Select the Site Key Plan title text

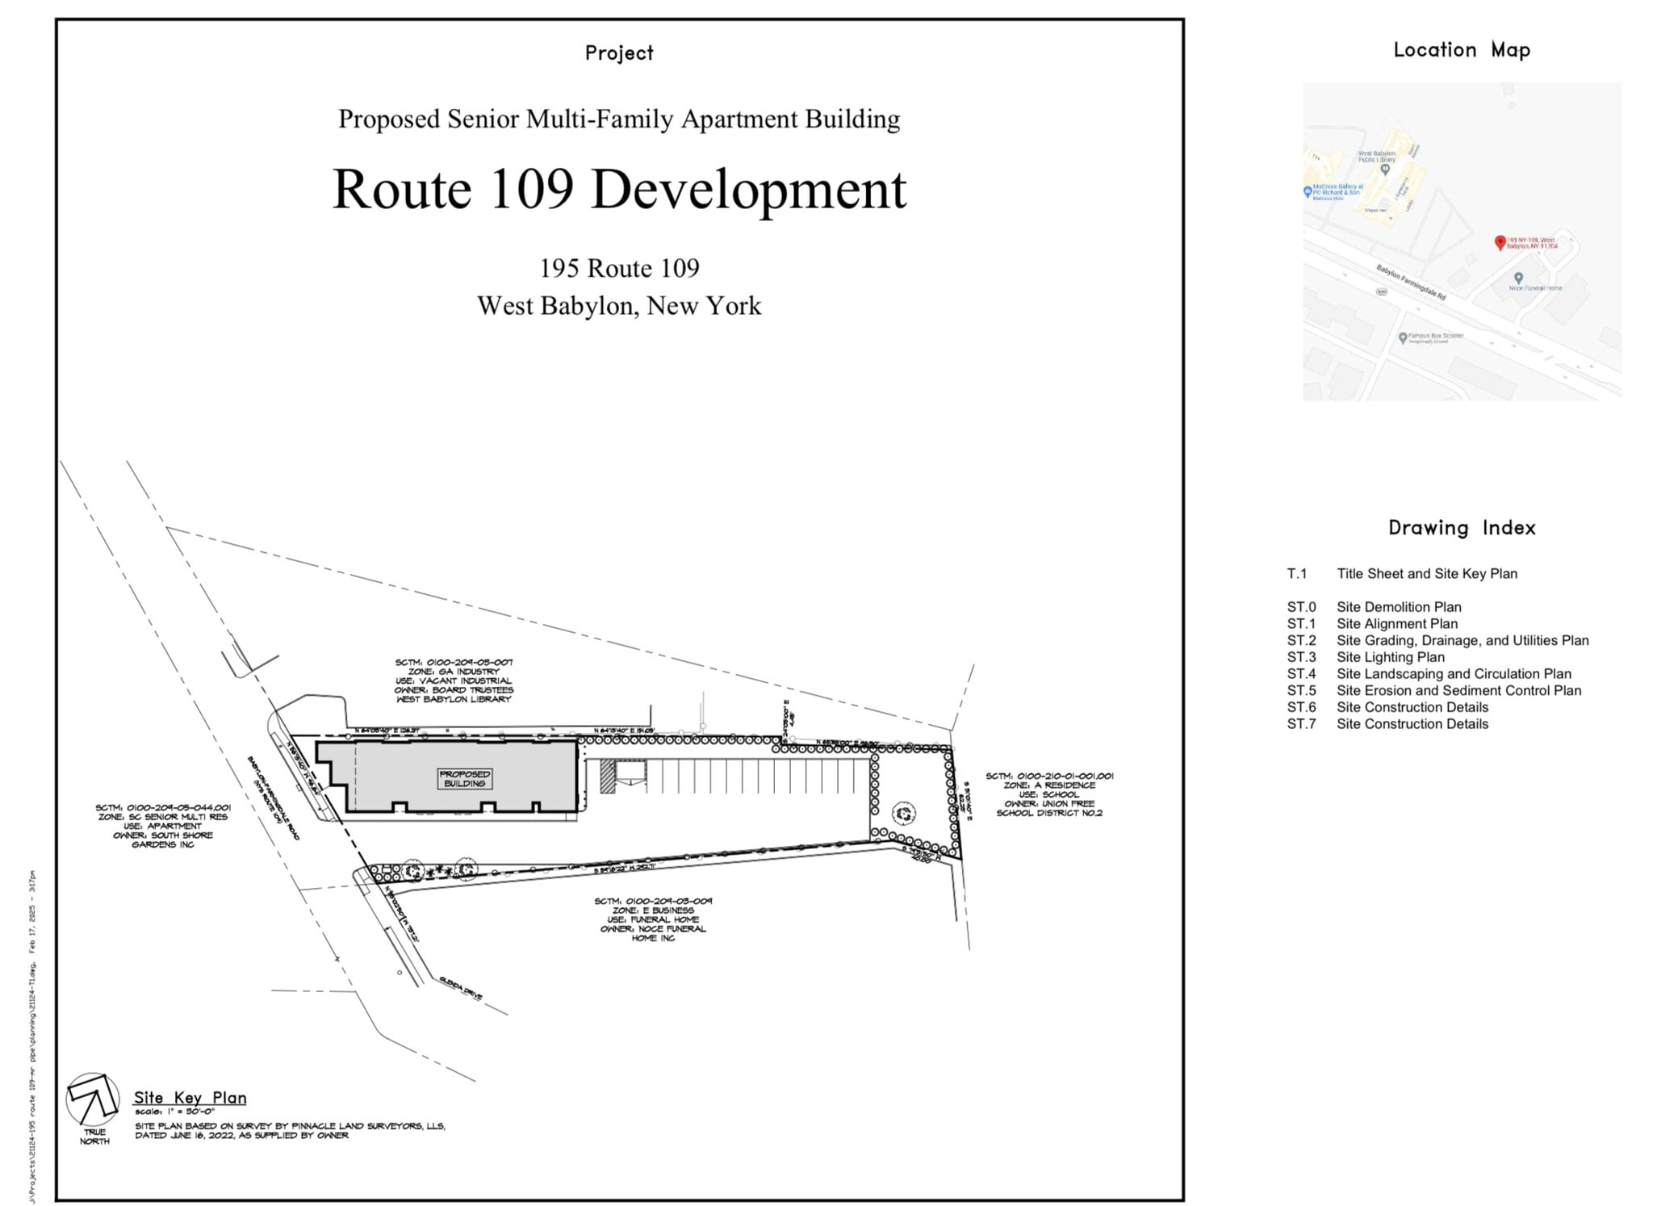pos(190,1098)
